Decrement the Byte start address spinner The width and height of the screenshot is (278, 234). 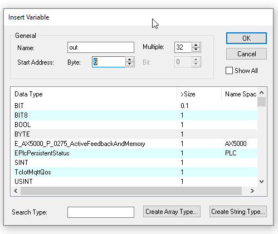tap(129, 64)
